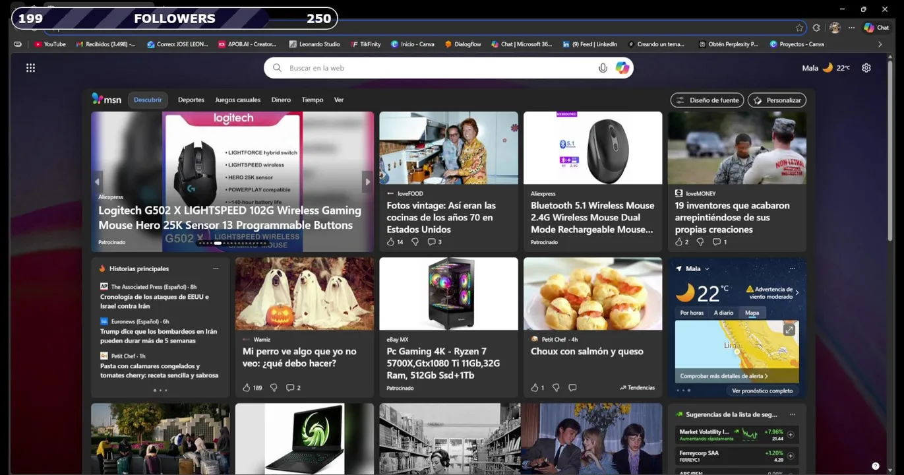Open Trump dice que los bombardeos headline
The height and width of the screenshot is (475, 904).
[x=158, y=336]
